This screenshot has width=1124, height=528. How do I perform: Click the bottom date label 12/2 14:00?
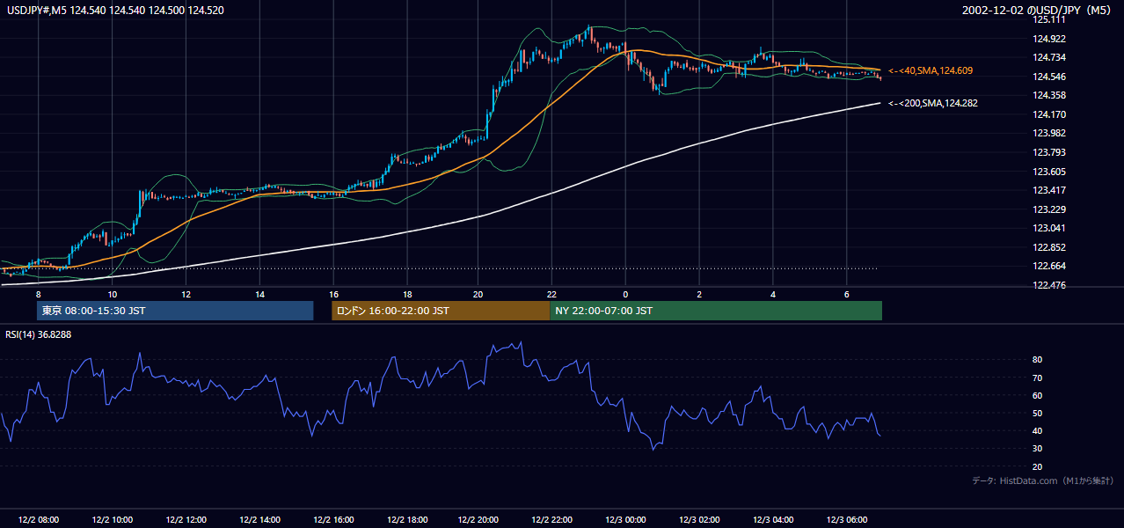[x=259, y=519]
